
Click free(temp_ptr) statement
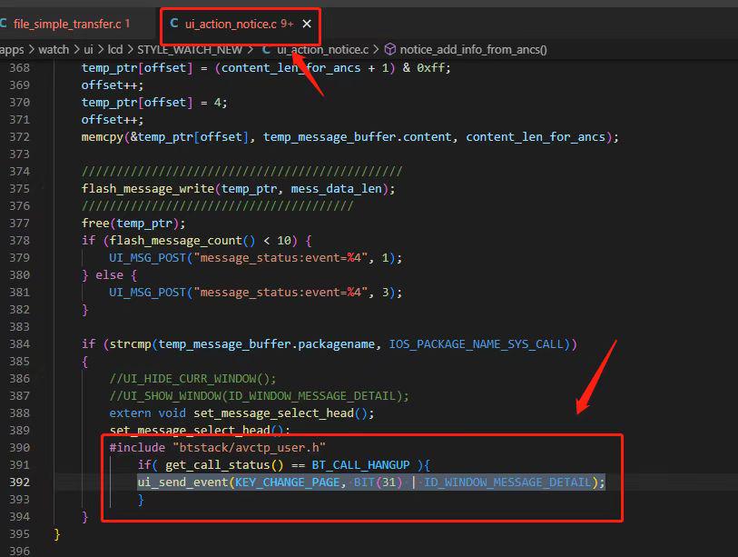[133, 224]
